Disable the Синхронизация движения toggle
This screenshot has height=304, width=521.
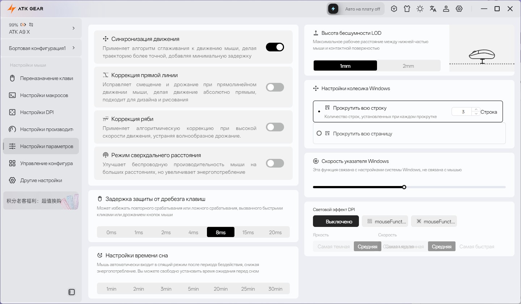click(x=275, y=47)
